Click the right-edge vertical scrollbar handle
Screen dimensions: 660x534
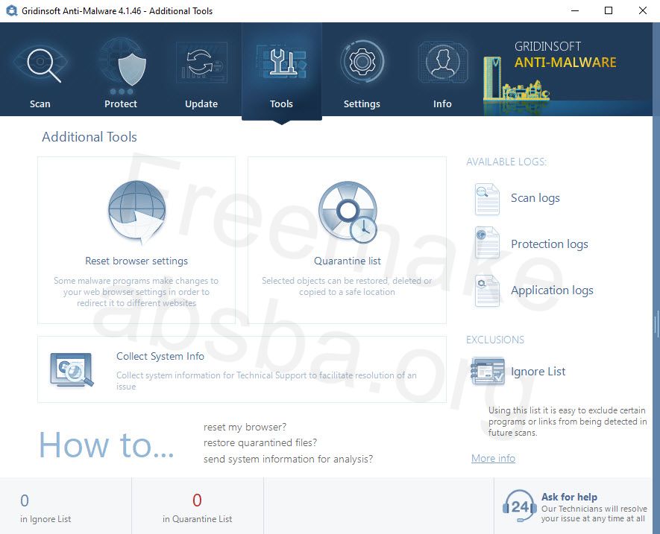[x=656, y=324]
